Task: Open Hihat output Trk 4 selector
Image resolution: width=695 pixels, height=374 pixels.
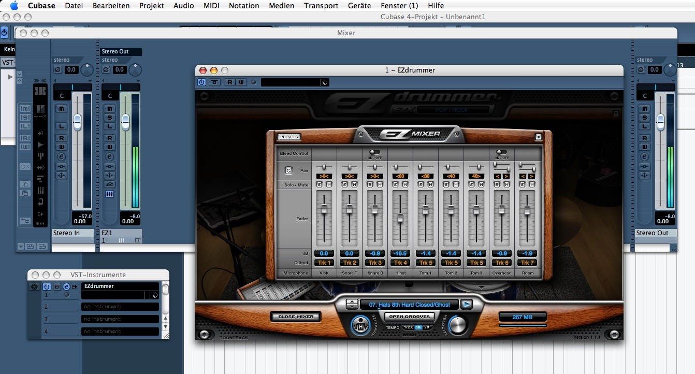Action: click(x=400, y=263)
